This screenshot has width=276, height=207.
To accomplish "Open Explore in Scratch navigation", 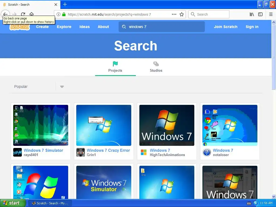I will point(64,27).
